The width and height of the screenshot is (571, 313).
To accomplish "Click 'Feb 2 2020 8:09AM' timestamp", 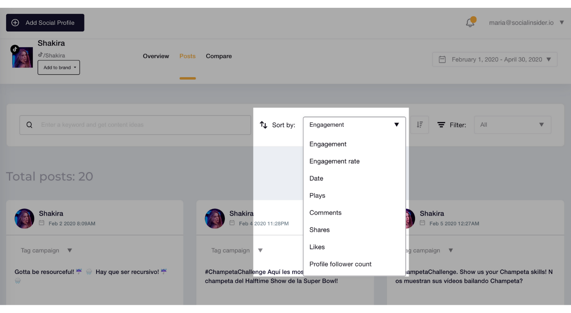I will (72, 223).
